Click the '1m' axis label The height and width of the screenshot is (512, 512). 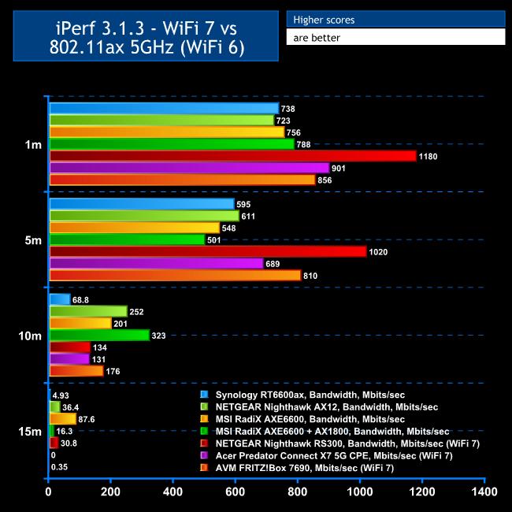(33, 144)
